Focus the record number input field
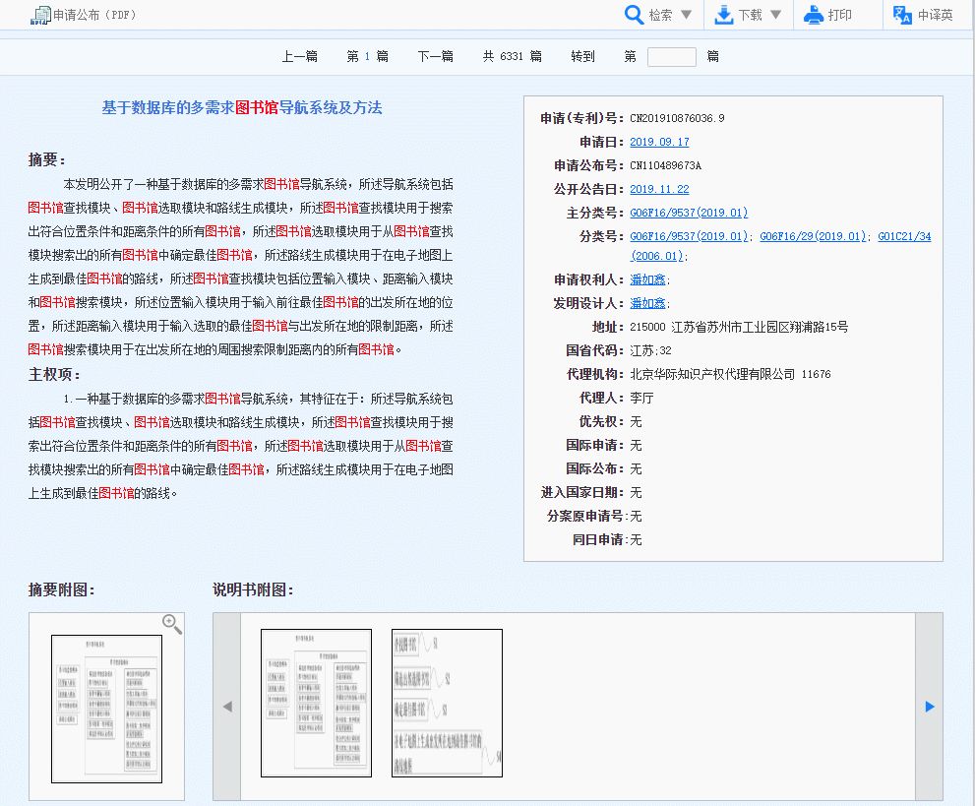The height and width of the screenshot is (806, 975). pos(672,57)
